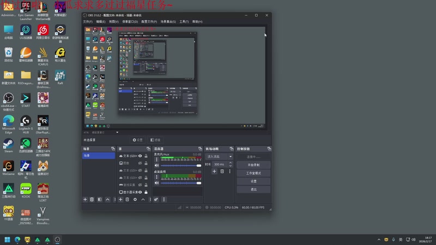Click 退出 exit button
This screenshot has height=245, width=436.
[253, 189]
